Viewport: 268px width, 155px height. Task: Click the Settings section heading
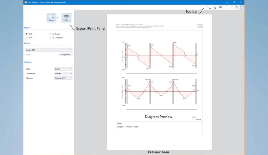[x=28, y=62]
